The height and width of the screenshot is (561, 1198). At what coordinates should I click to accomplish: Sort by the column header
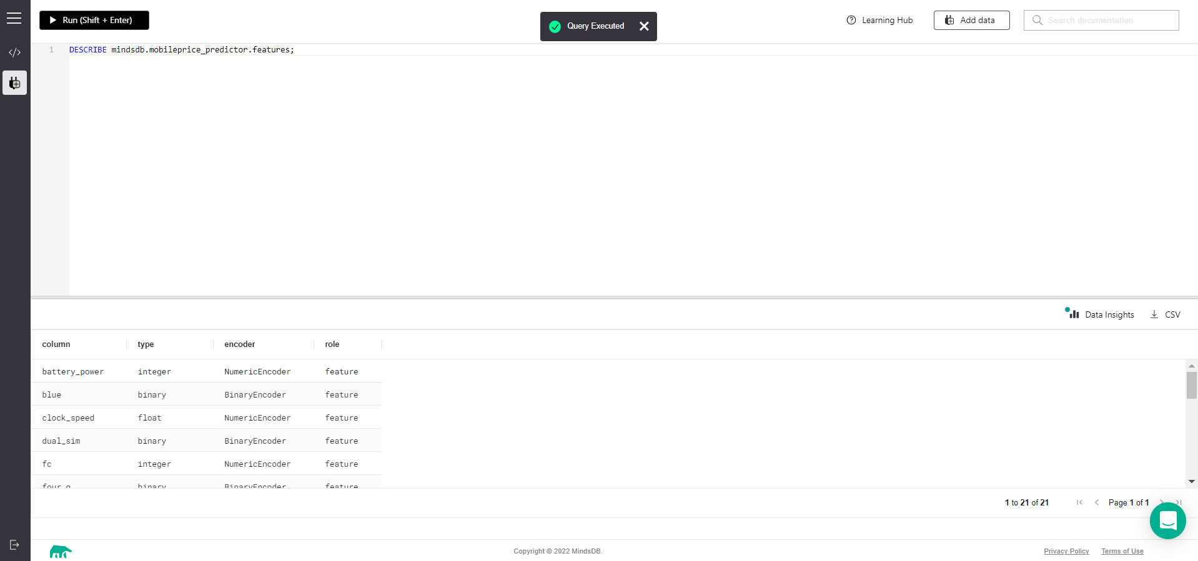coord(56,344)
